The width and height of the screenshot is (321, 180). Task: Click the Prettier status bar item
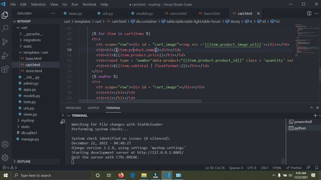click(x=294, y=168)
